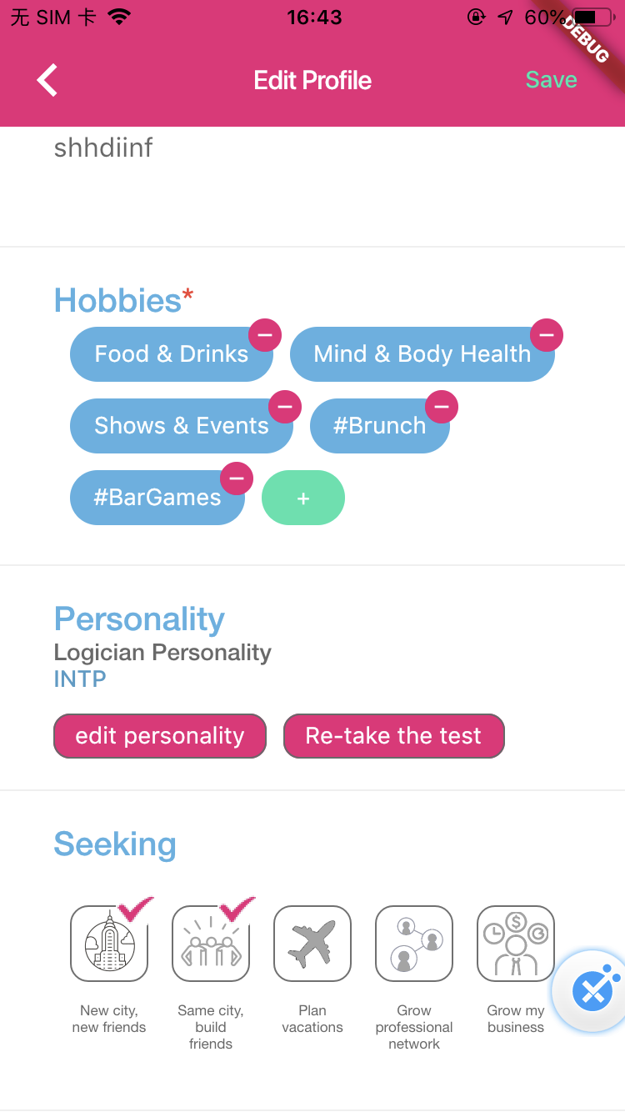Remove the Shows & Events hobby
The width and height of the screenshot is (625, 1112).
coord(284,407)
